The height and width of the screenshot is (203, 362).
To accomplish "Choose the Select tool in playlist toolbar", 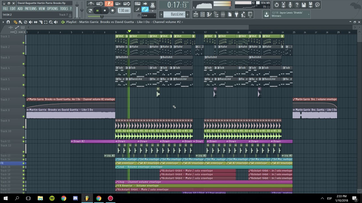I will [x=46, y=22].
